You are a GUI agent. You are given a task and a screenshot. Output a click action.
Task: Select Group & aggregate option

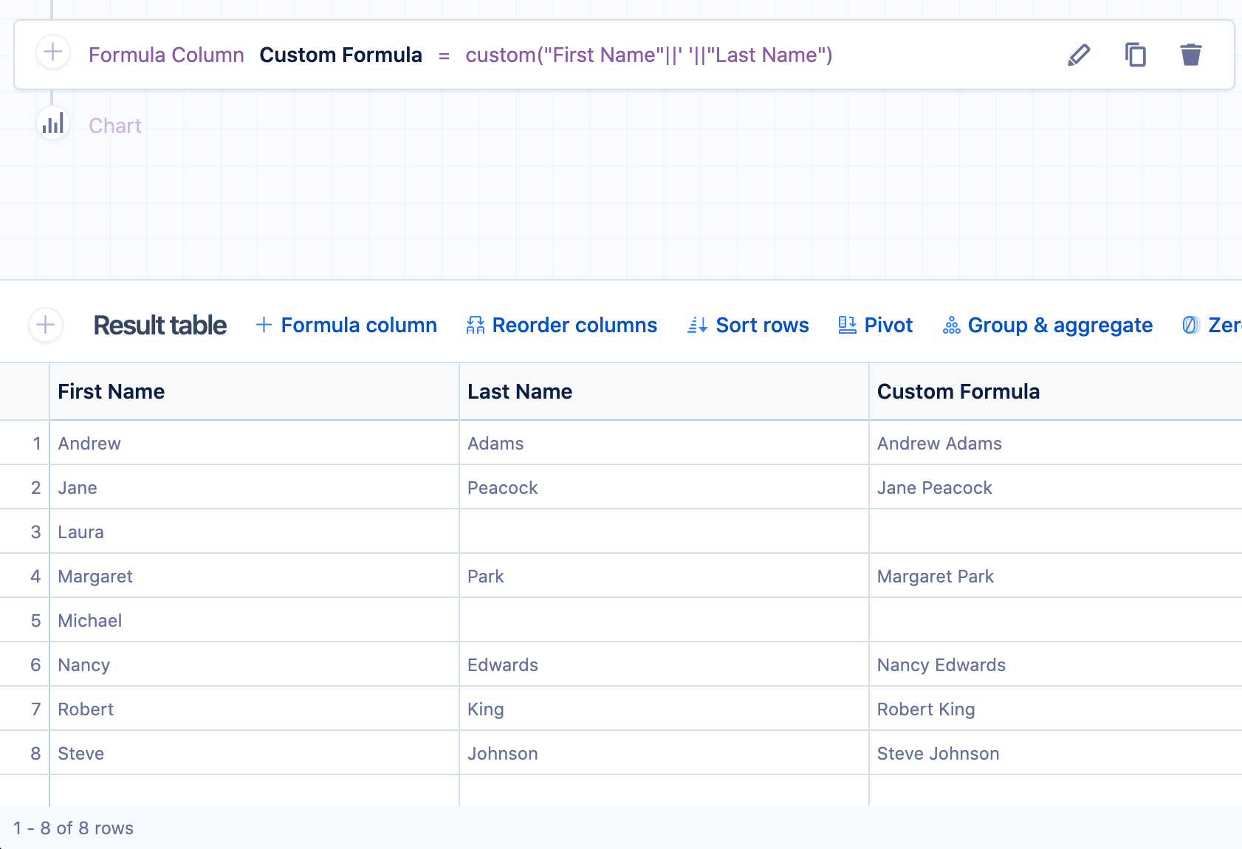[1060, 325]
